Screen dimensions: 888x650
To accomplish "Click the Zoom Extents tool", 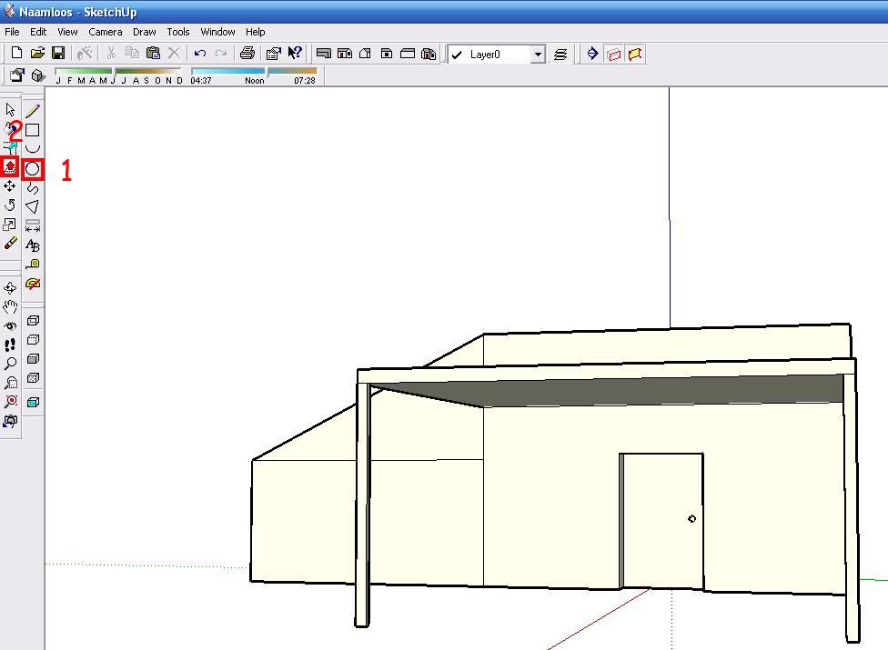I will [x=10, y=402].
